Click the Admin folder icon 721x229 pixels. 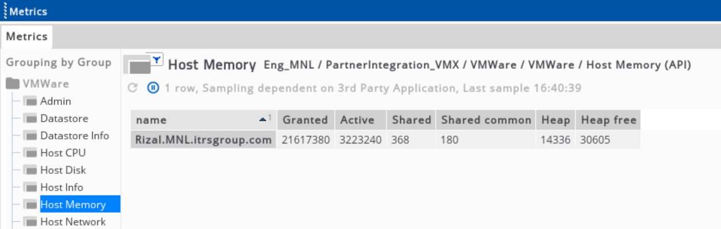[30, 102]
